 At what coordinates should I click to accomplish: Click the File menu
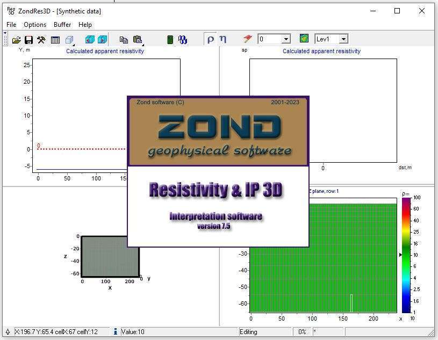[11, 24]
